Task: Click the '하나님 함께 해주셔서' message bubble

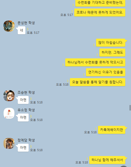Action: [107, 160]
